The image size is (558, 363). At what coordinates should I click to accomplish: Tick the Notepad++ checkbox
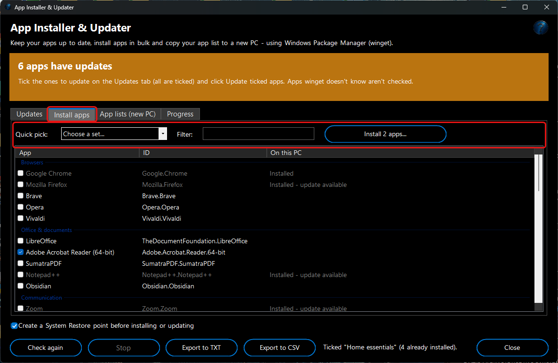(21, 275)
